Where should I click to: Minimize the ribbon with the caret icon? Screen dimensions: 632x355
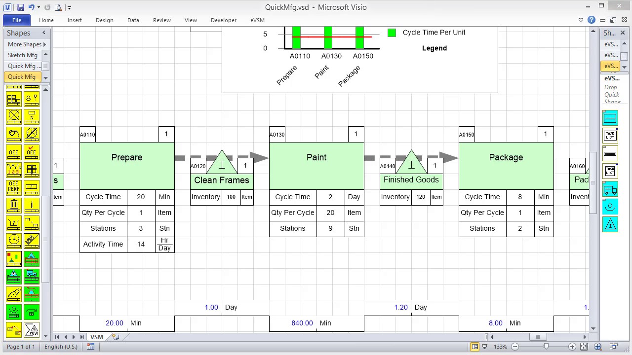tap(581, 20)
